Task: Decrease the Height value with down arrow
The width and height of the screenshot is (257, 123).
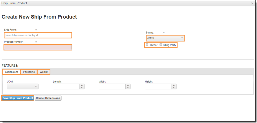Action: pyautogui.click(x=174, y=88)
